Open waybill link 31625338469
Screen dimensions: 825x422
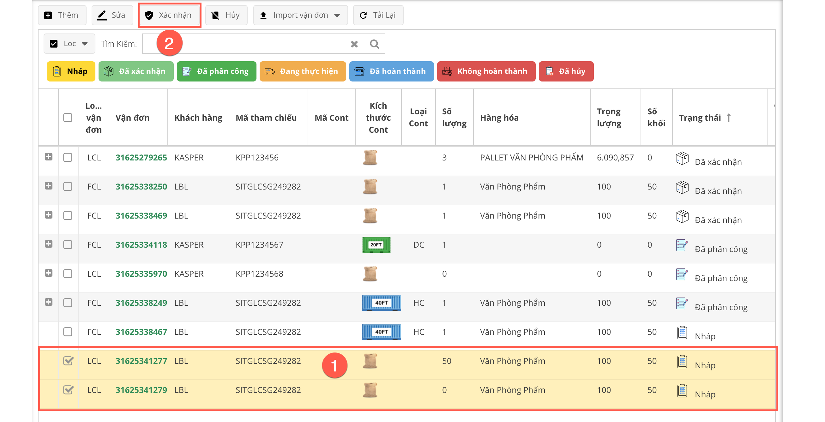pyautogui.click(x=141, y=215)
